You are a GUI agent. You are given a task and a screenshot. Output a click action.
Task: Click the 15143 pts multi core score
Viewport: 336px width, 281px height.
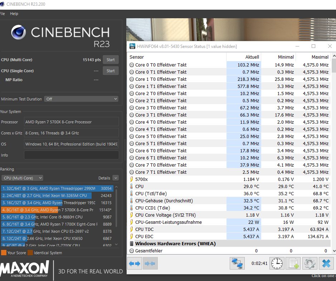pyautogui.click(x=92, y=60)
